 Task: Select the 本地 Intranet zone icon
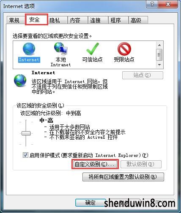click(x=61, y=49)
